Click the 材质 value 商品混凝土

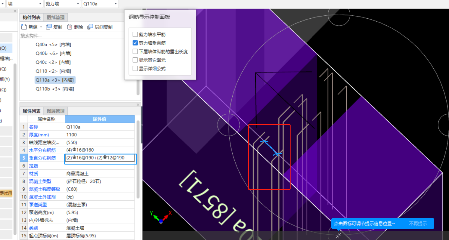100,173
